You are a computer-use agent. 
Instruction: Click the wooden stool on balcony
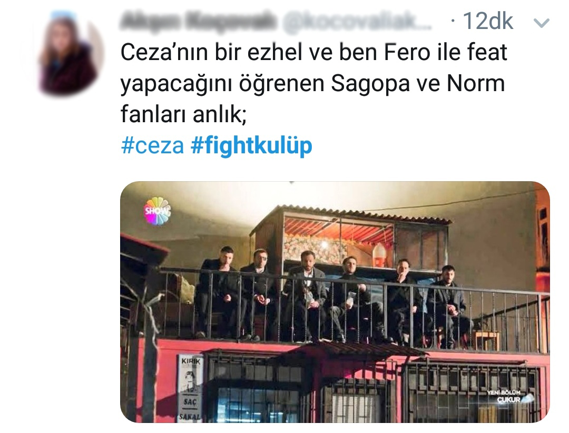coord(487,340)
